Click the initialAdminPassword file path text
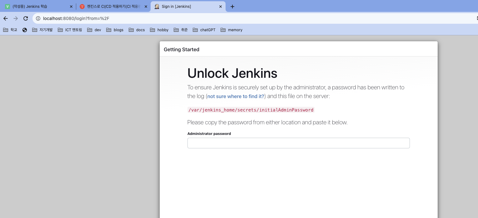 click(x=251, y=110)
